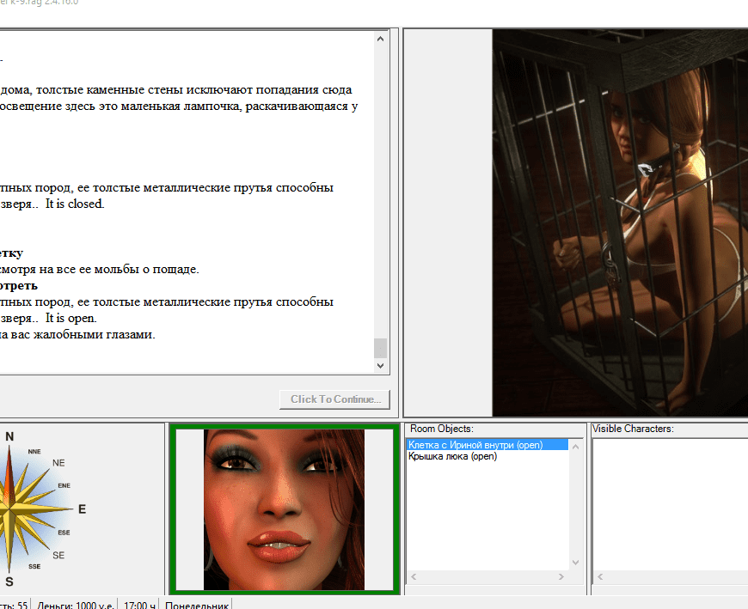Move east via compass E label
Image resolution: width=748 pixels, height=609 pixels.
82,509
